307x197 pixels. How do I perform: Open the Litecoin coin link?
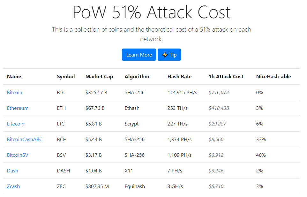16,124
